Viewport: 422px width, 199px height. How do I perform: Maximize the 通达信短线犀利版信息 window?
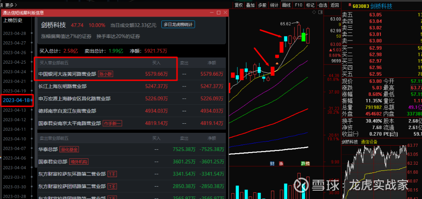[218, 13]
